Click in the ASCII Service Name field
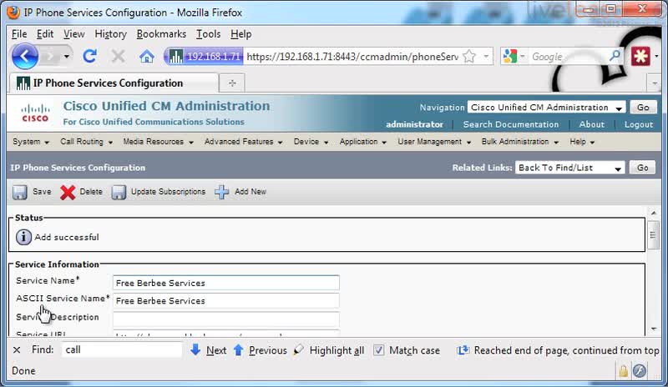The height and width of the screenshot is (387, 668). click(x=225, y=300)
